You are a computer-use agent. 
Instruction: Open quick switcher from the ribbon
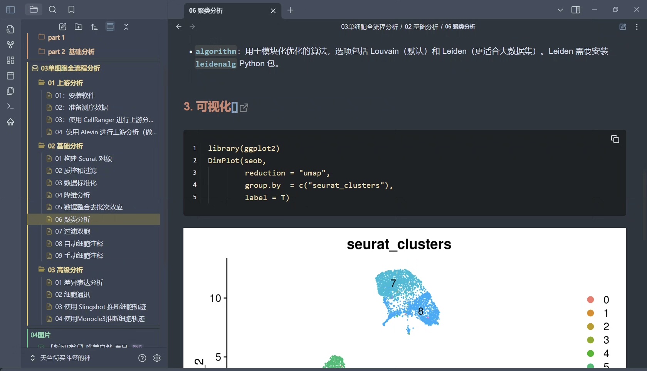(x=10, y=29)
